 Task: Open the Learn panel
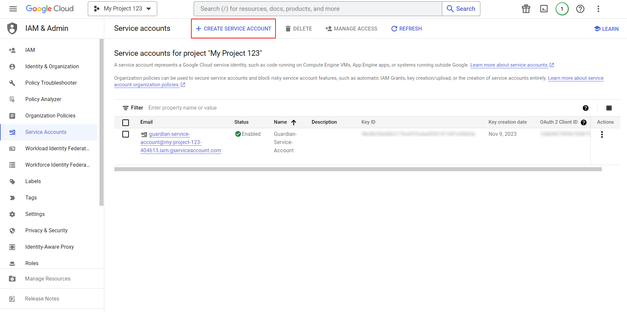(606, 29)
